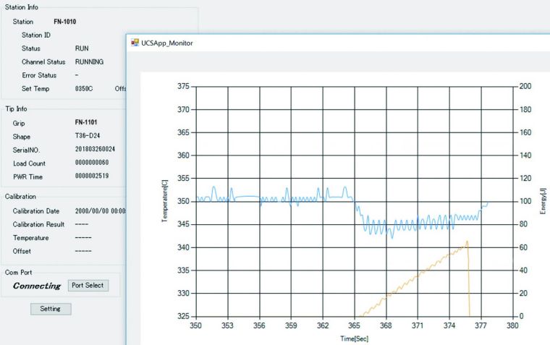Click the PWR Time value 0000002519
Viewport: 550px width, 345px height.
(x=96, y=176)
